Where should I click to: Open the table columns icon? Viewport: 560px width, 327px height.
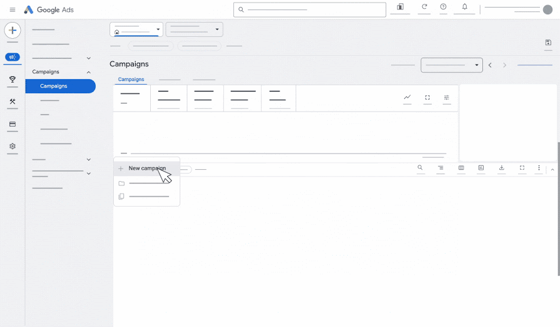coord(461,168)
